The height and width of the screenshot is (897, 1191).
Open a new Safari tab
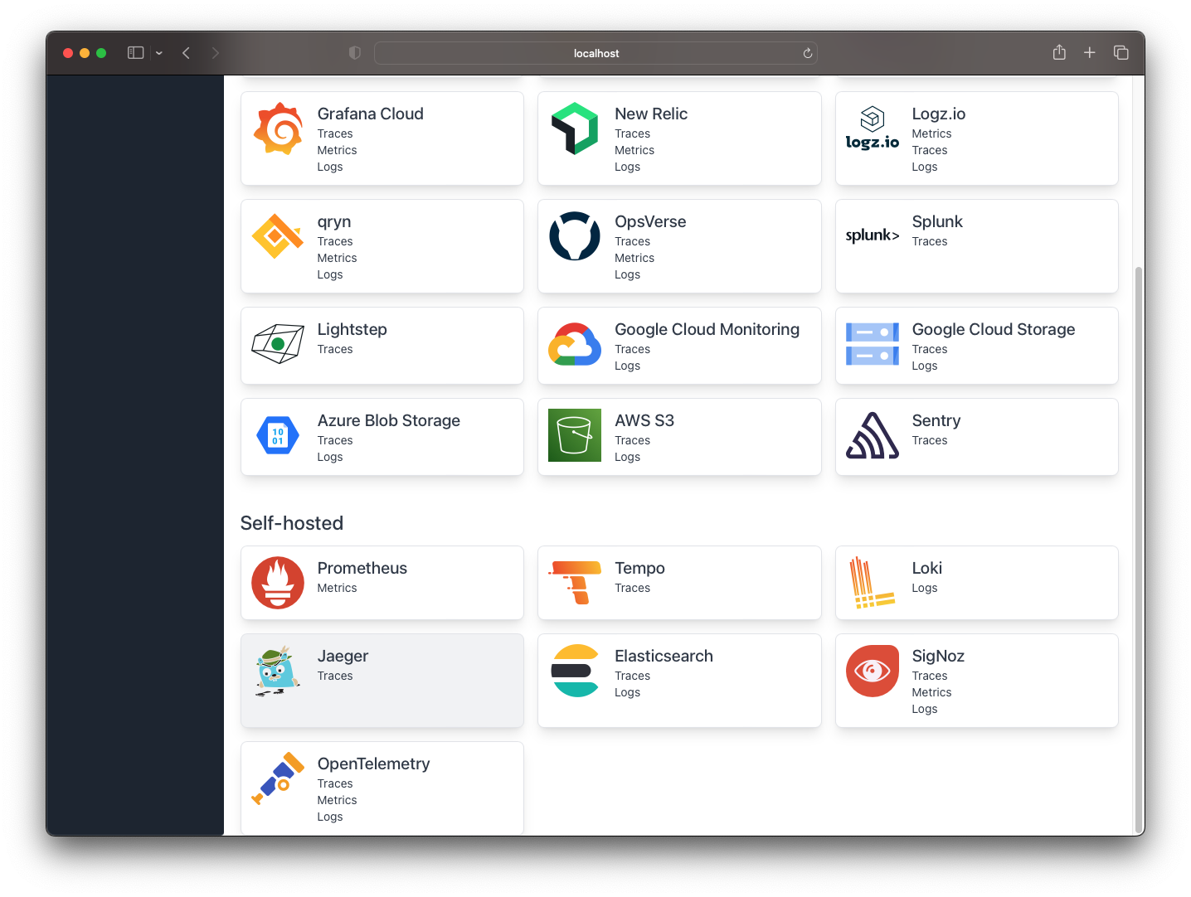1090,52
